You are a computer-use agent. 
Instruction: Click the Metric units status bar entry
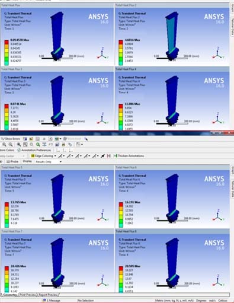coord(174,301)
